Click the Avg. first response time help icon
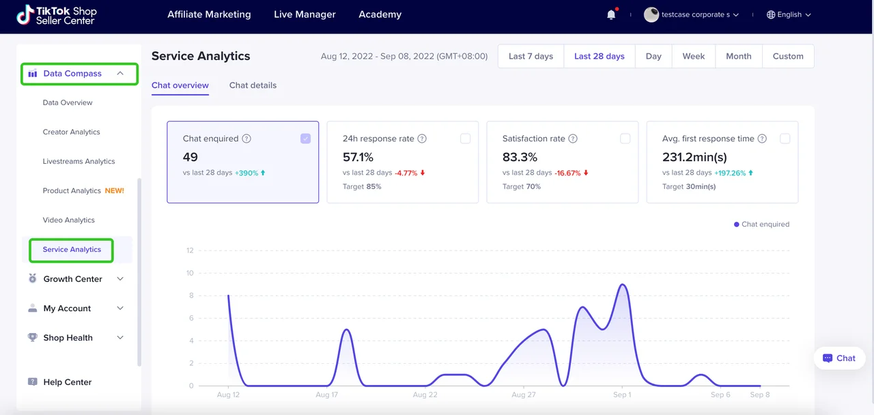Image resolution: width=874 pixels, height=415 pixels. pos(762,139)
